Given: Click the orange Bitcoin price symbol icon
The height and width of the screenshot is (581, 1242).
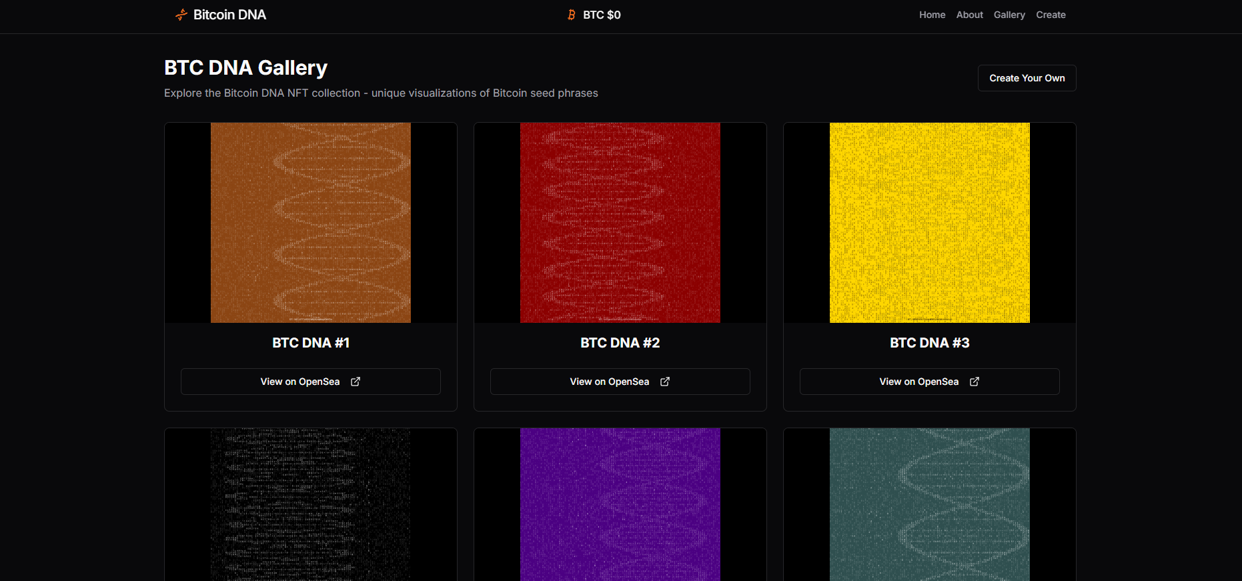Looking at the screenshot, I should (x=572, y=15).
